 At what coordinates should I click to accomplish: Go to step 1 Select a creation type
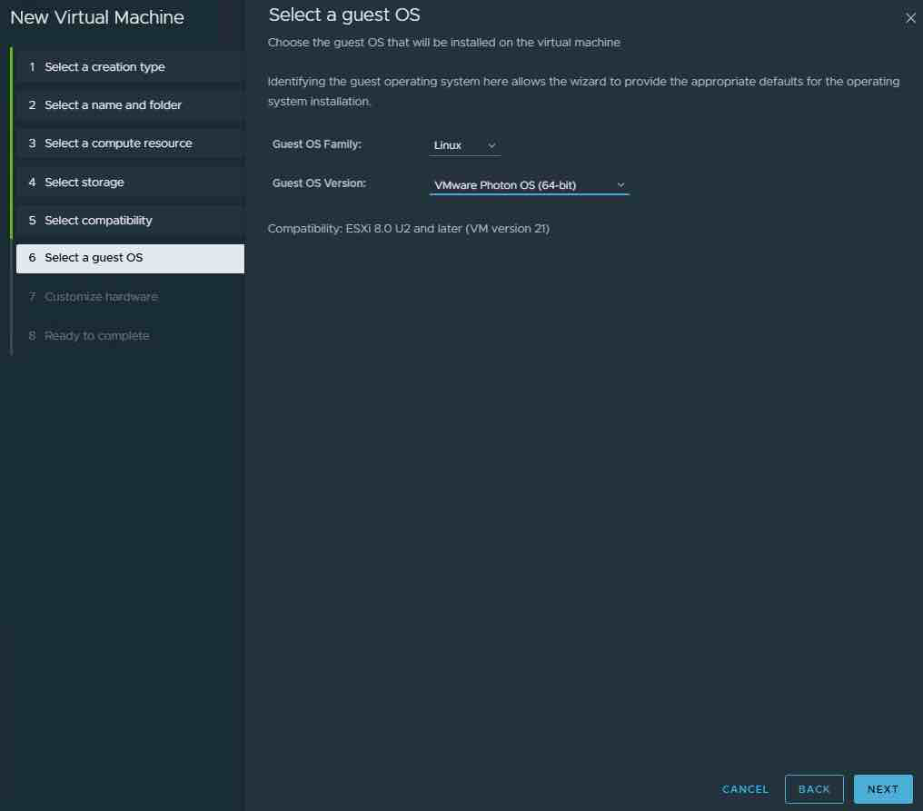click(104, 67)
